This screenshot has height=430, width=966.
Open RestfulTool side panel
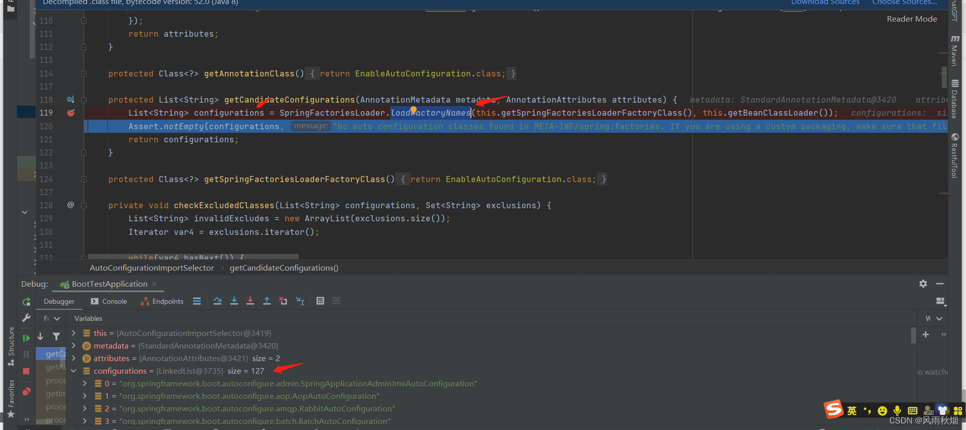coord(954,155)
